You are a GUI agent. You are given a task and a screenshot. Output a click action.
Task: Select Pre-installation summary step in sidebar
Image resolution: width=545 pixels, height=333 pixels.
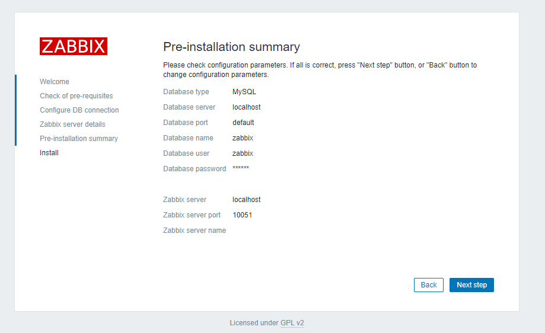pos(78,139)
